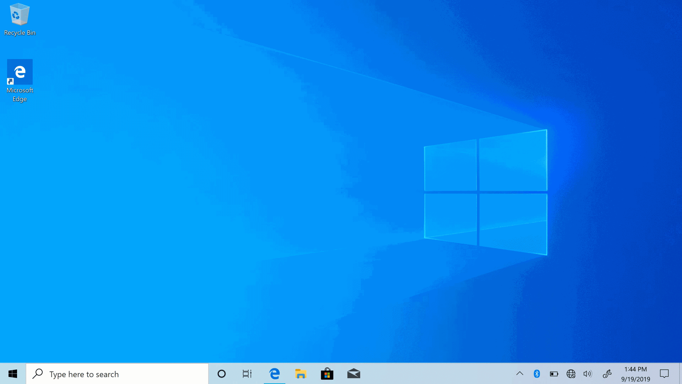This screenshot has height=384, width=682.
Task: Open the Mail app from the taskbar
Action: coord(354,374)
